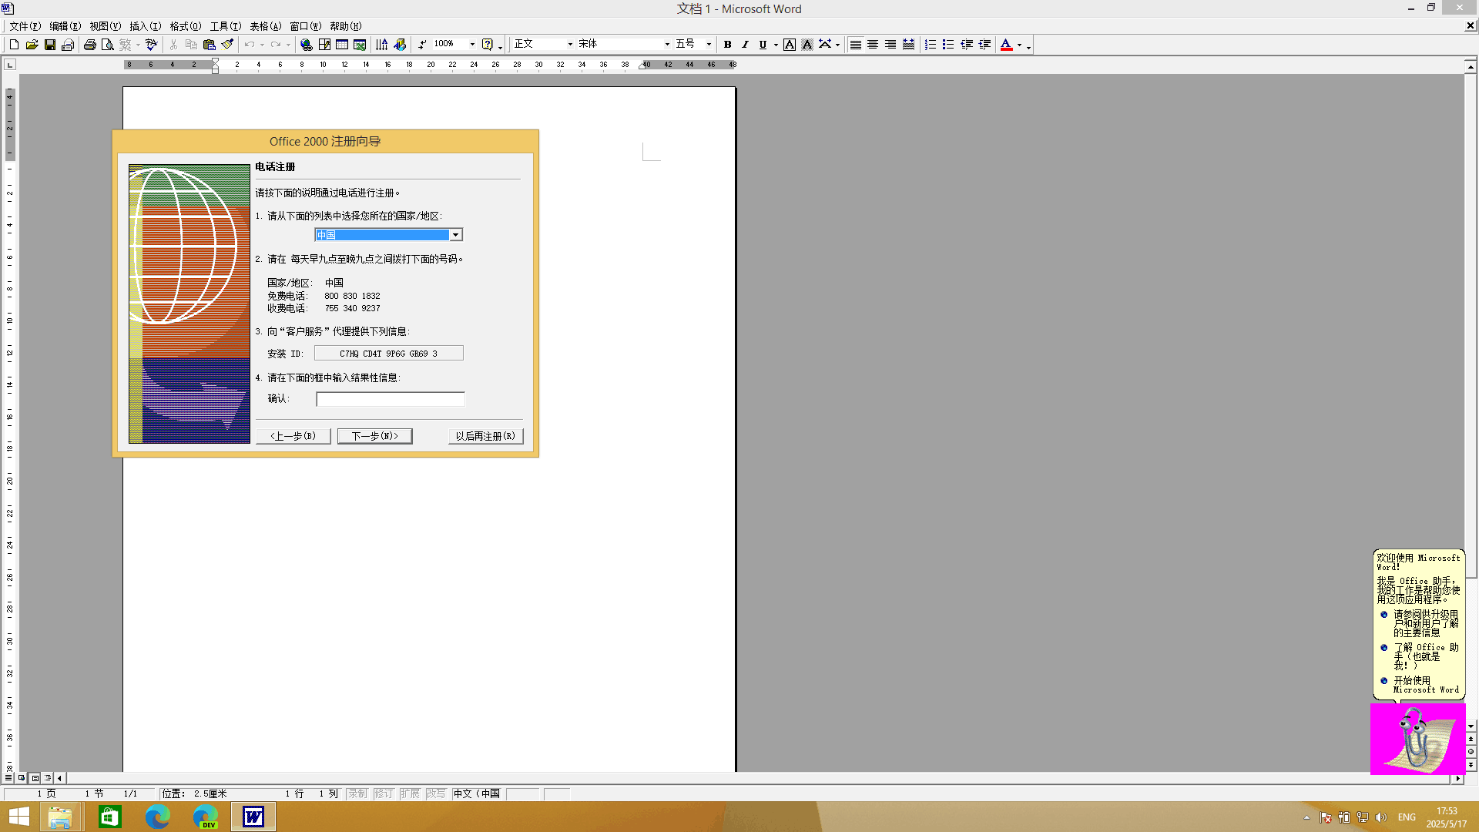Click the New blank document icon
Screen dimensions: 1479x832
[x=14, y=45]
